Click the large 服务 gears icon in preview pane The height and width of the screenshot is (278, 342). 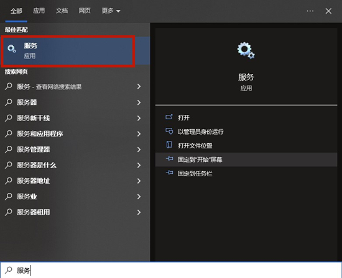click(x=246, y=50)
